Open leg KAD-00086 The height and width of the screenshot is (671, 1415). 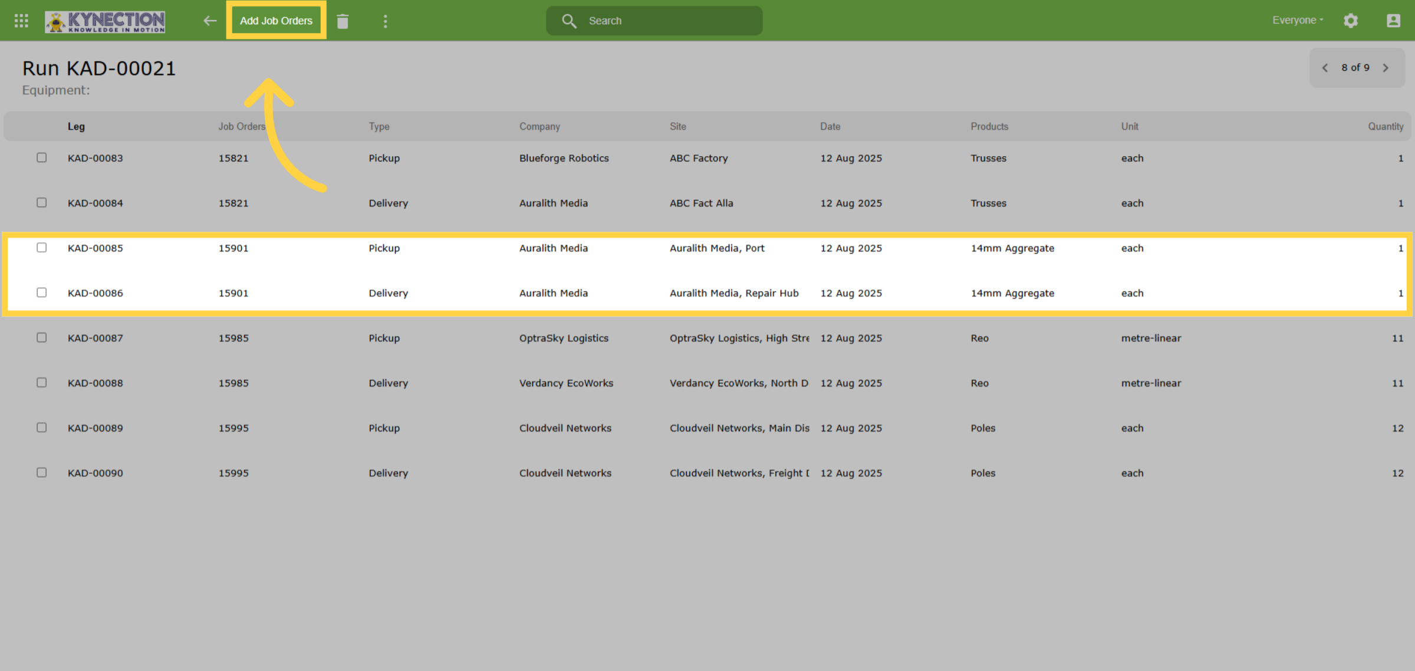96,293
